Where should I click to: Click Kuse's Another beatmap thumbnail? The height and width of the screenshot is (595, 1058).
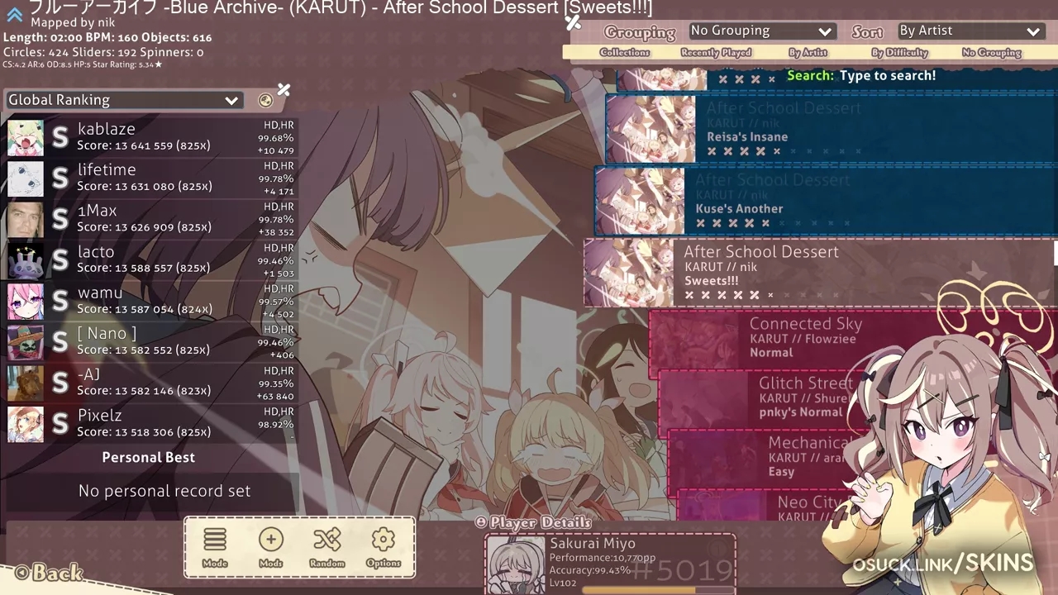pos(641,202)
